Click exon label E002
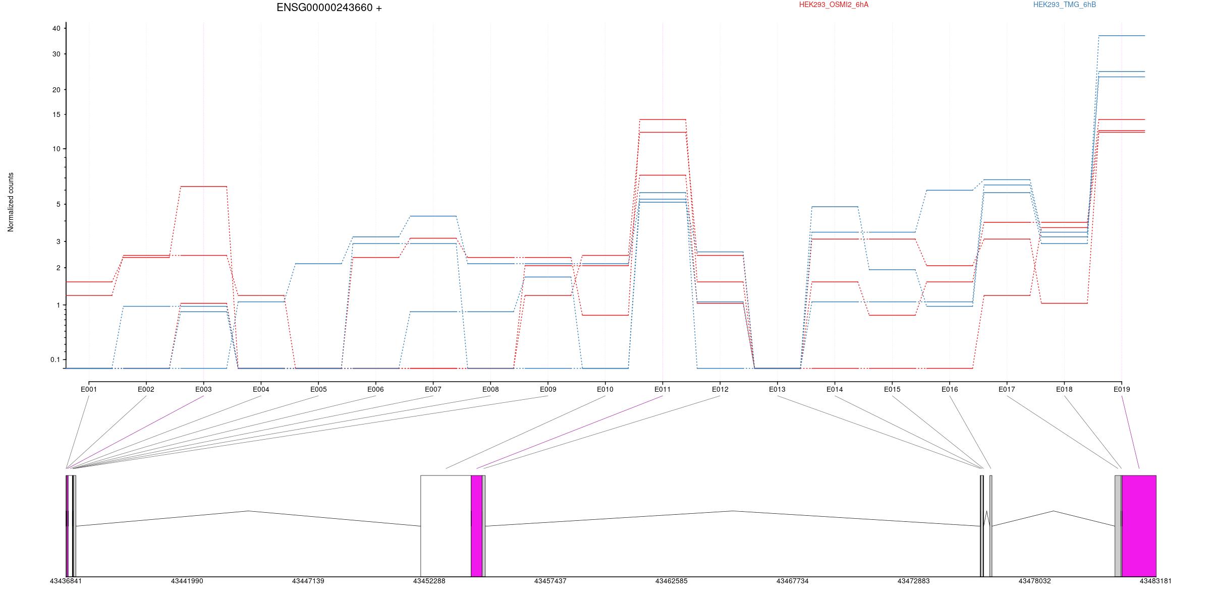 tap(146, 389)
